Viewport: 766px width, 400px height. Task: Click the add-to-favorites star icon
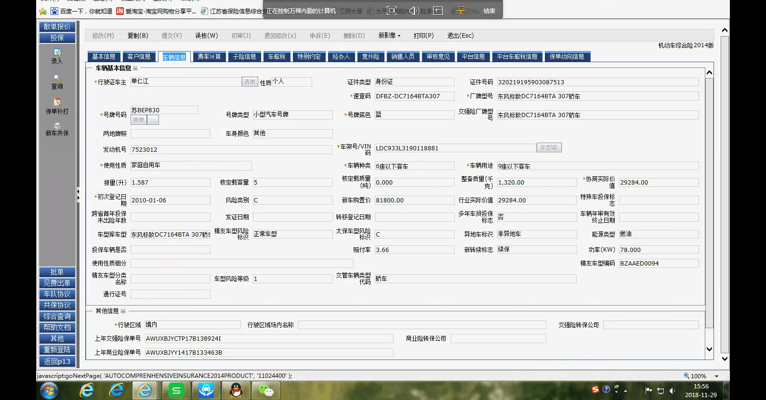(43, 11)
